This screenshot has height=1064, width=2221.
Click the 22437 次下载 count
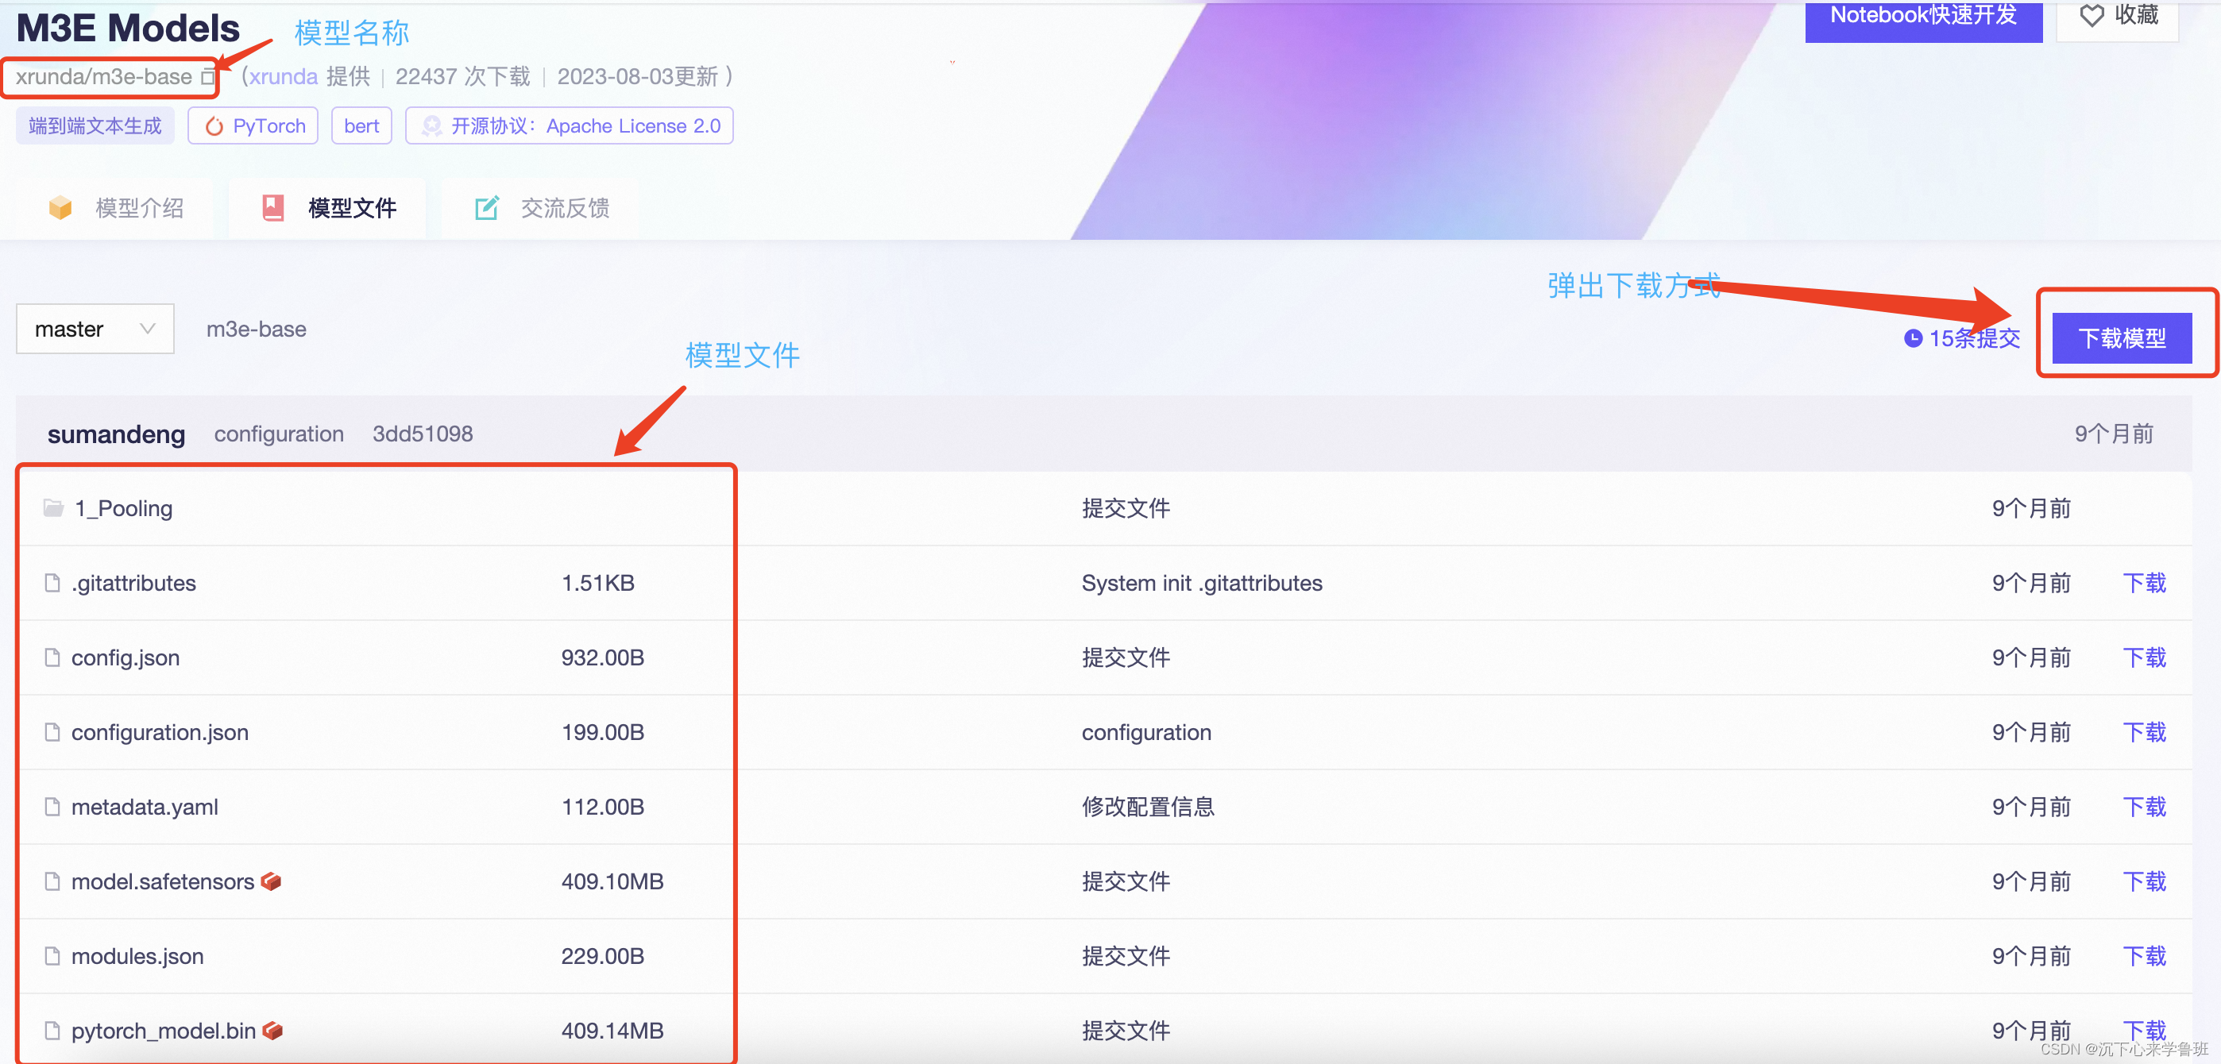point(463,77)
